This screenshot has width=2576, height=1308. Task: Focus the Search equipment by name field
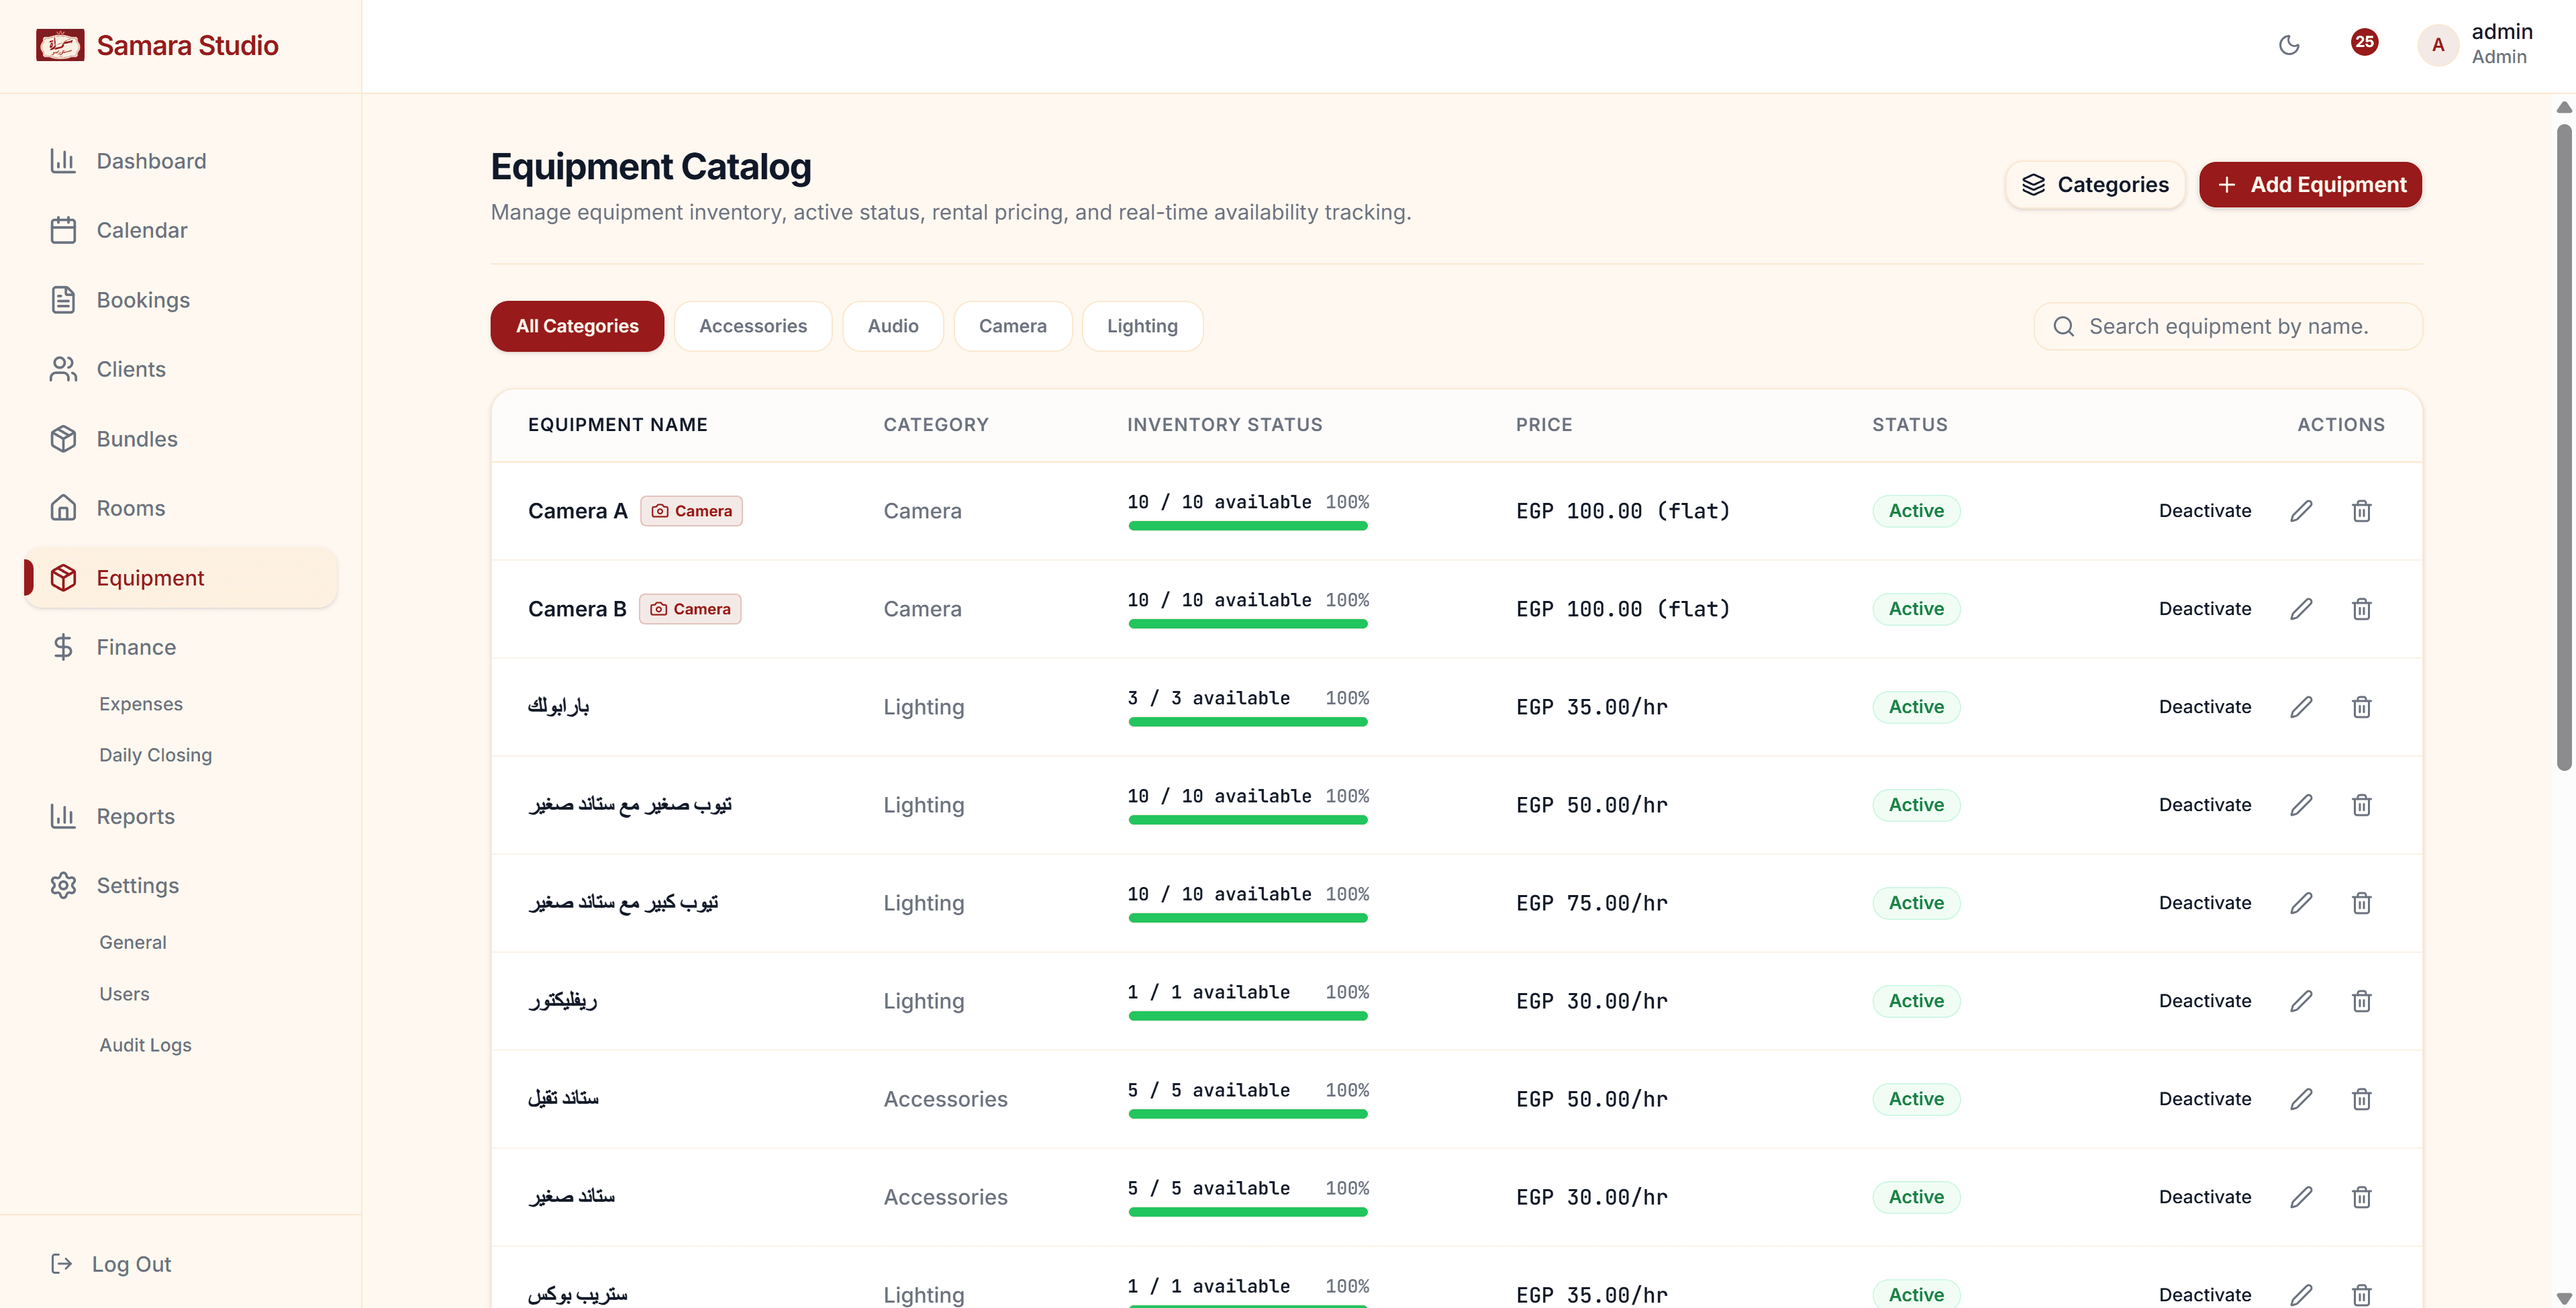[2228, 327]
